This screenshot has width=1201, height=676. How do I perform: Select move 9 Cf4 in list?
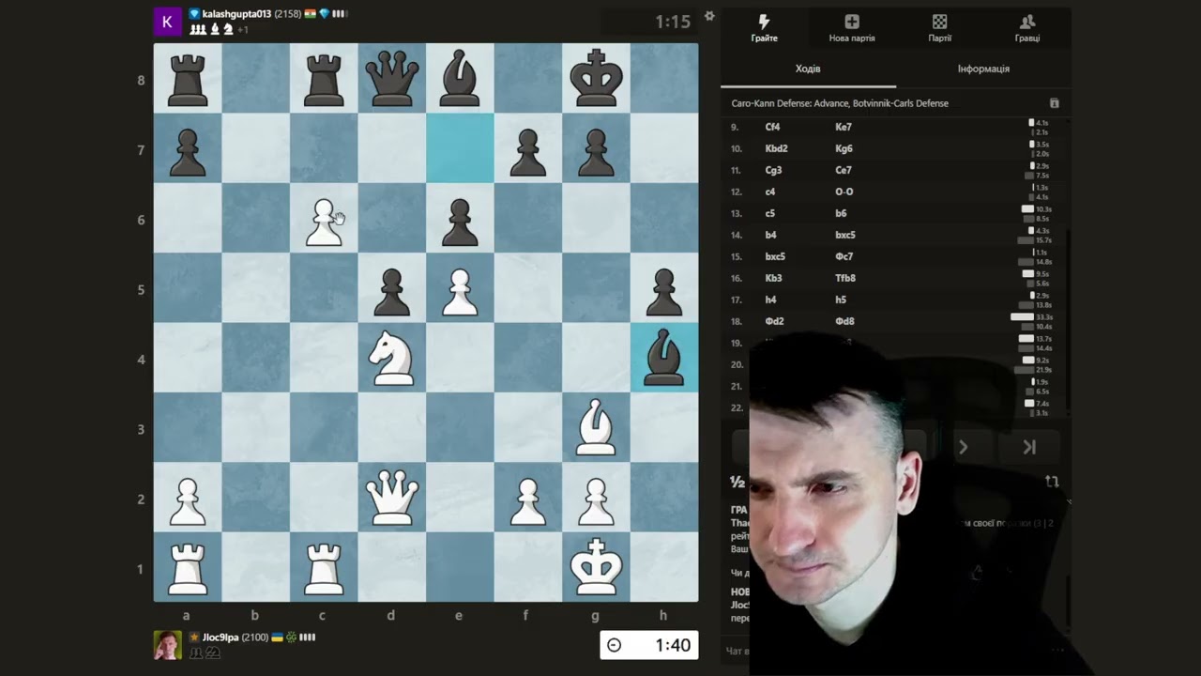773,127
